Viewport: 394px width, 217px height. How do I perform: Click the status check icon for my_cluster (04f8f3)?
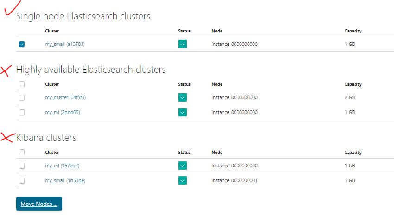(x=183, y=97)
